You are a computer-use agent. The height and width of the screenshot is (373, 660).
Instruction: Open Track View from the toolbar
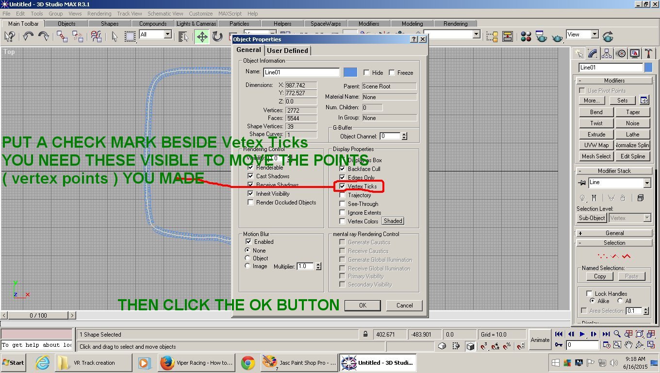click(492, 36)
